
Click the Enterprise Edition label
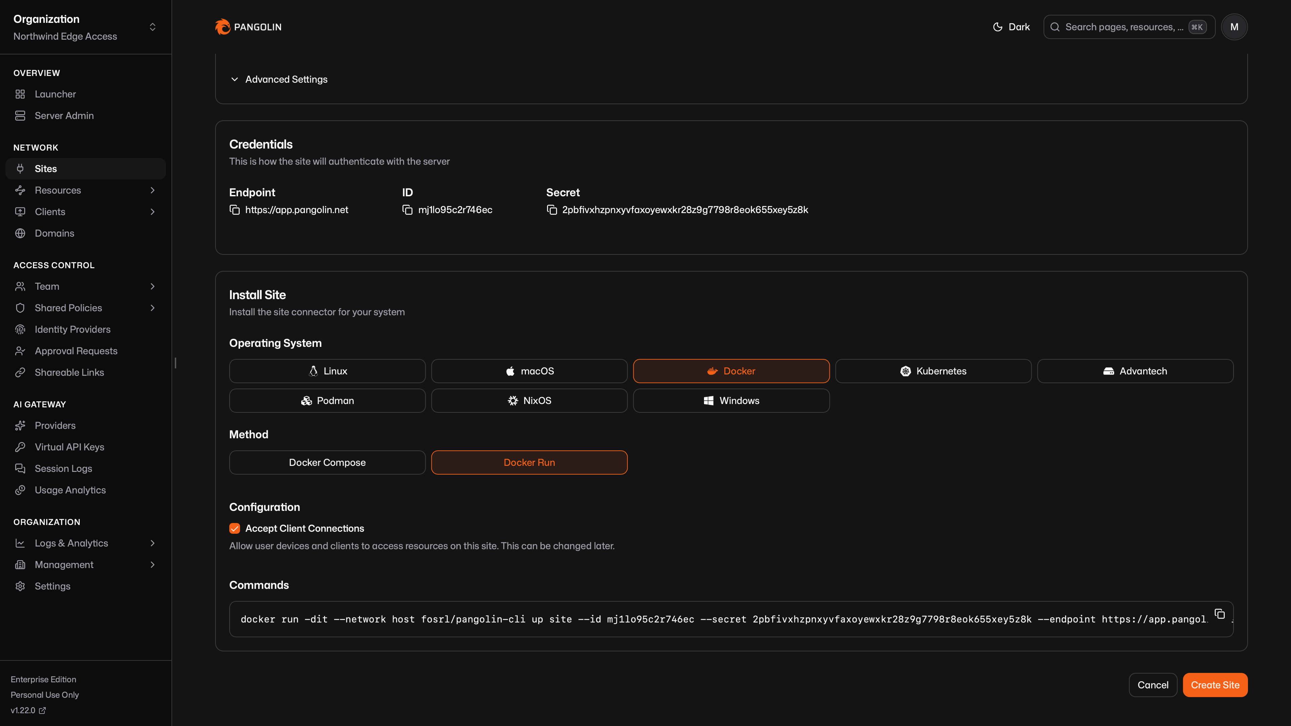[x=44, y=680]
